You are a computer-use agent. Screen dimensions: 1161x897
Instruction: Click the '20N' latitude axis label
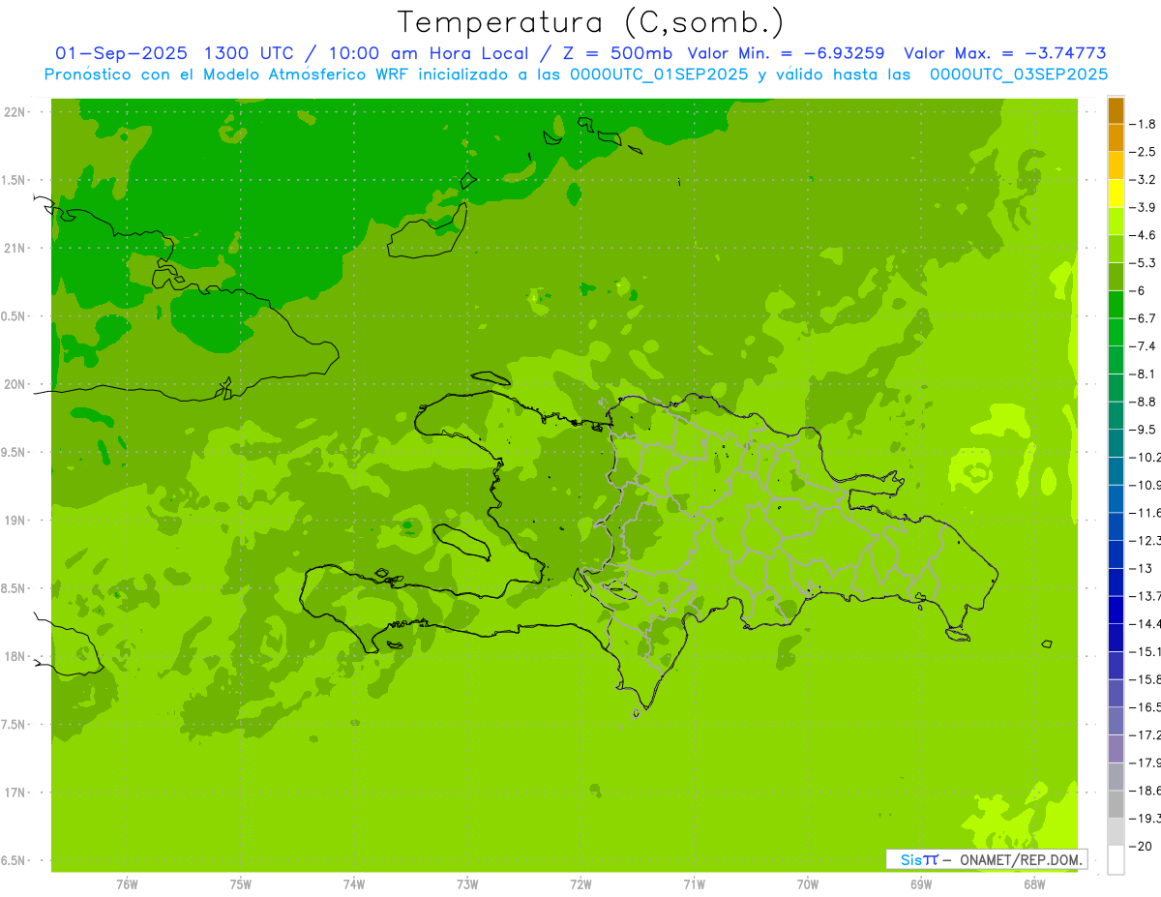tap(15, 384)
